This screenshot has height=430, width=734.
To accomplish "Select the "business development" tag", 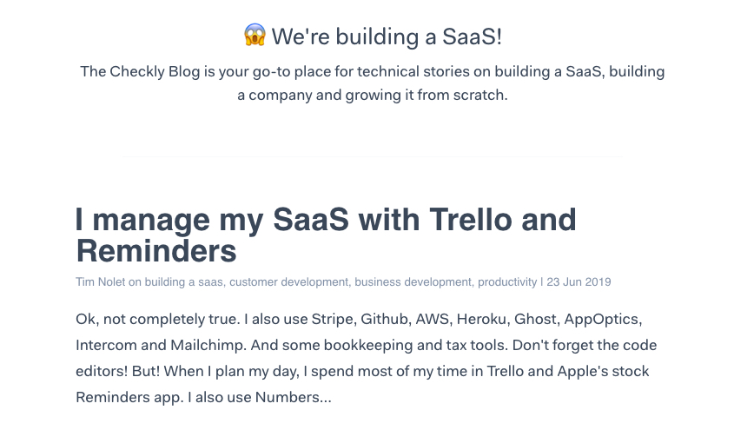I will pos(413,282).
